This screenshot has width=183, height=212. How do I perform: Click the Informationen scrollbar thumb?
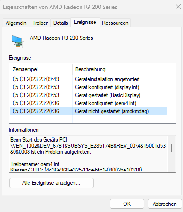pyautogui.click(x=171, y=148)
